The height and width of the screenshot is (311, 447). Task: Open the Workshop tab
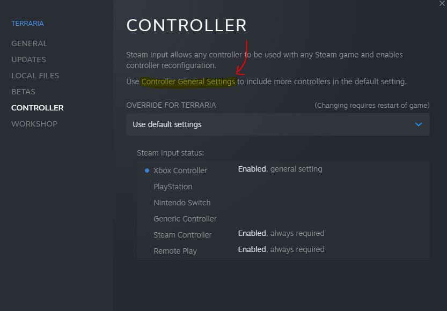pyautogui.click(x=34, y=124)
